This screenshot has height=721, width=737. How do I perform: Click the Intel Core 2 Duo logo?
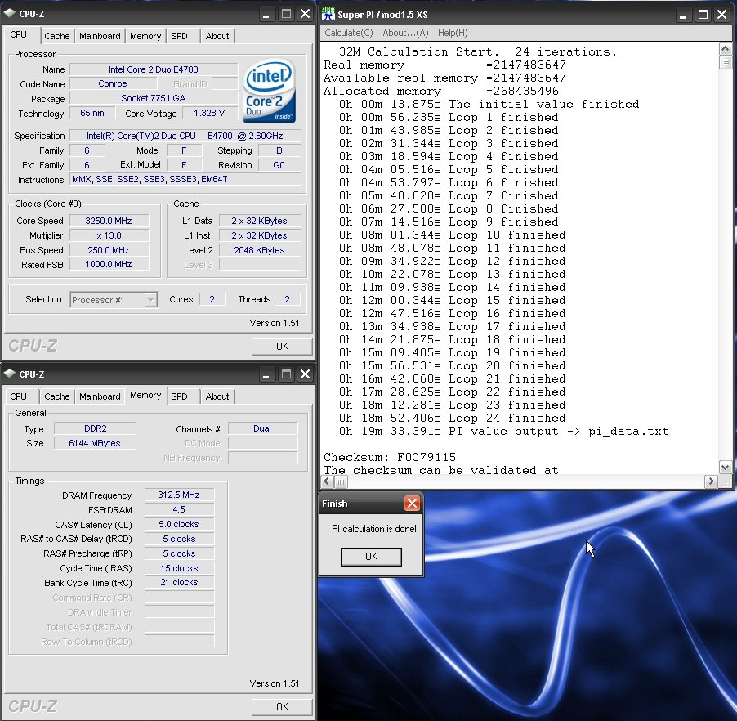(270, 90)
